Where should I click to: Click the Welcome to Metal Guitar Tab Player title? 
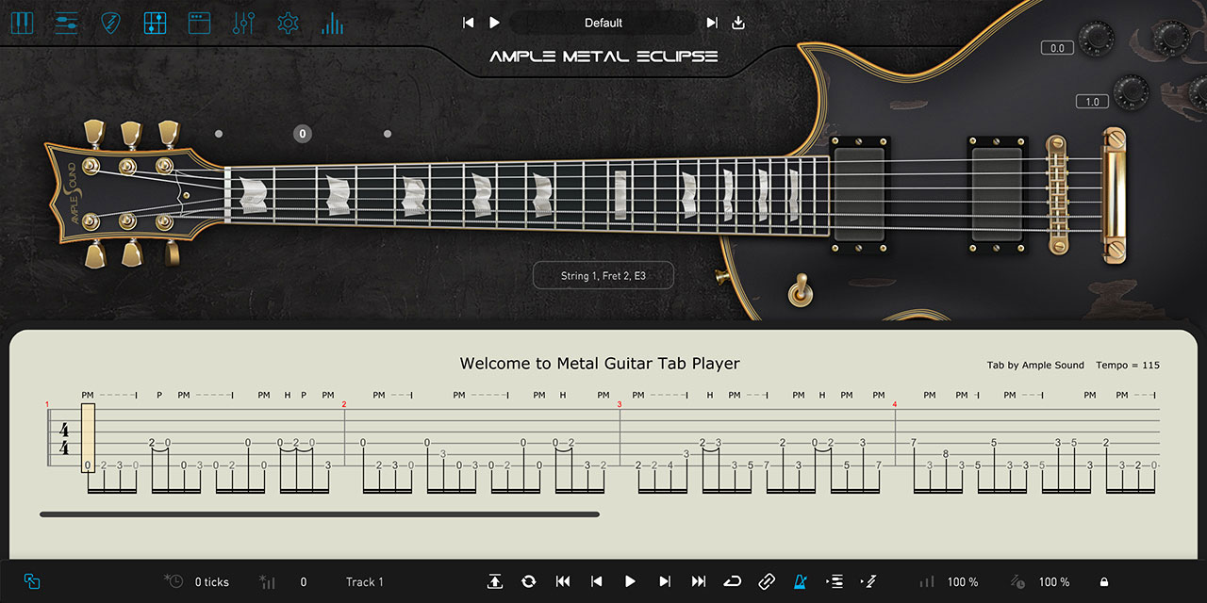(x=600, y=363)
